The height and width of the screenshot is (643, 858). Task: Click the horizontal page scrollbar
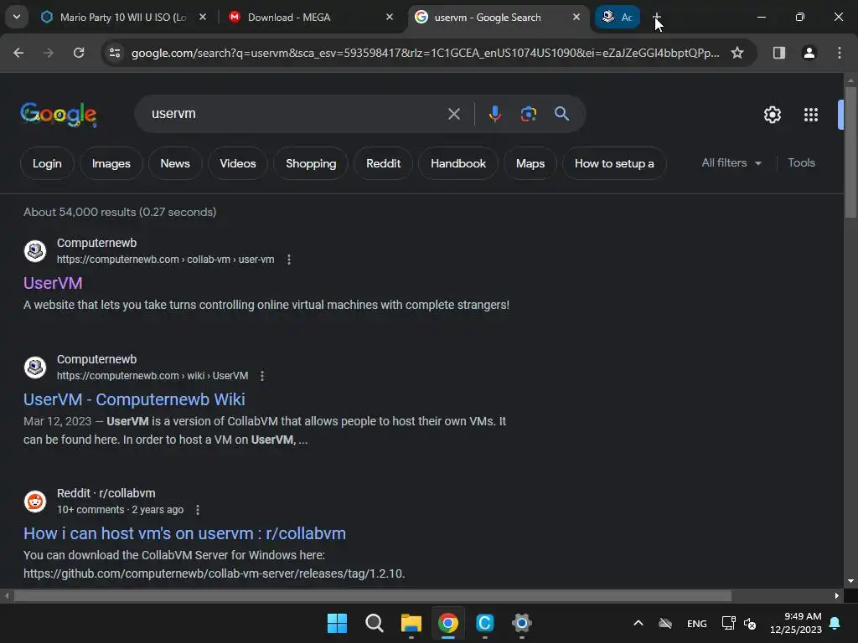(372, 595)
